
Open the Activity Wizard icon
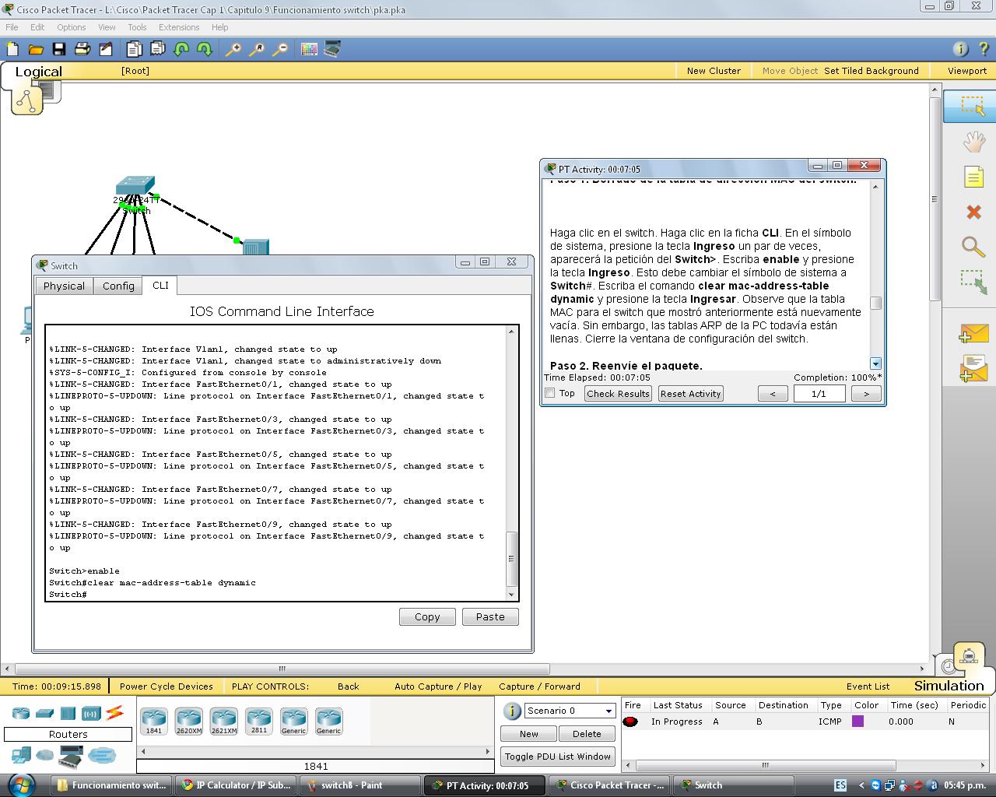point(106,49)
